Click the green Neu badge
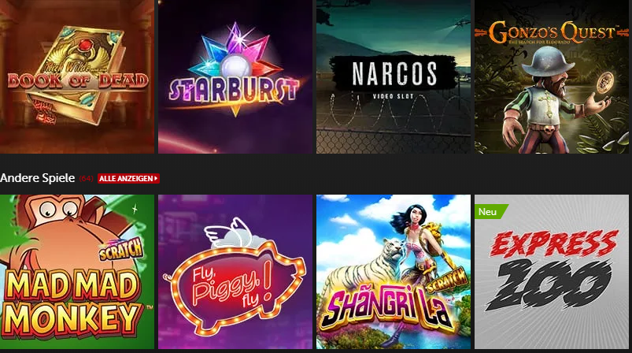632x353 pixels. pos(490,212)
